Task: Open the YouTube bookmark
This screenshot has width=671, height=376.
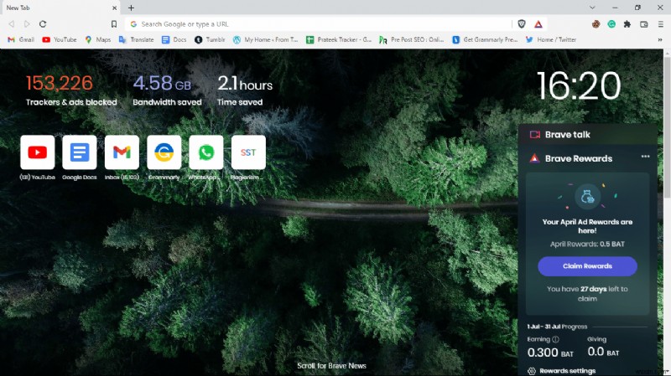Action: (x=60, y=39)
